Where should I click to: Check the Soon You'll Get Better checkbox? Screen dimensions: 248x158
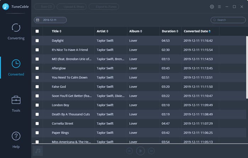(x=37, y=96)
